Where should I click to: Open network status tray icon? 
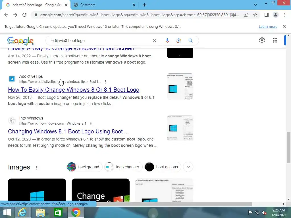(257, 212)
